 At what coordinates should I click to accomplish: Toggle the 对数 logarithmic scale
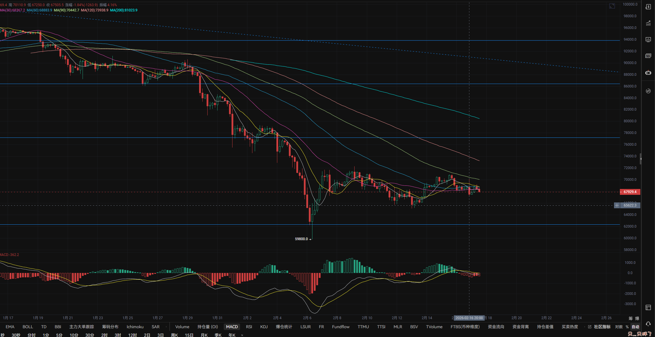click(x=619, y=327)
